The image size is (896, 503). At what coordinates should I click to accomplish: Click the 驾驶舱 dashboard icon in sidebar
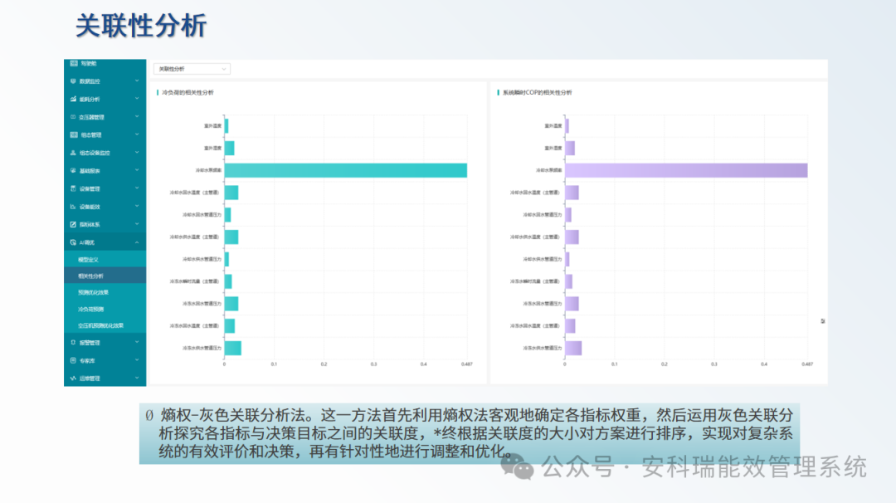click(73, 63)
